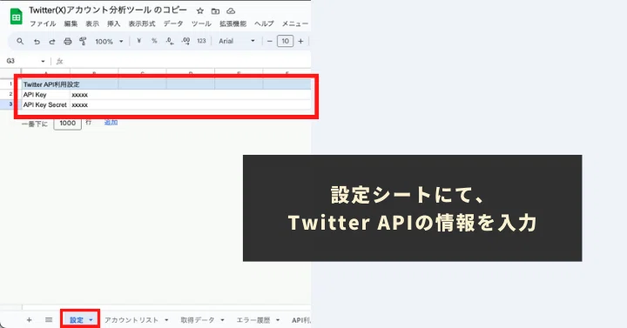Open the name box dropdown arrow
The height and width of the screenshot is (328, 627).
(x=43, y=61)
